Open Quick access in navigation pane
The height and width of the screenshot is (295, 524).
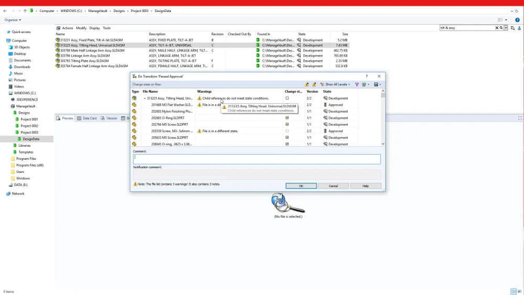(21, 32)
